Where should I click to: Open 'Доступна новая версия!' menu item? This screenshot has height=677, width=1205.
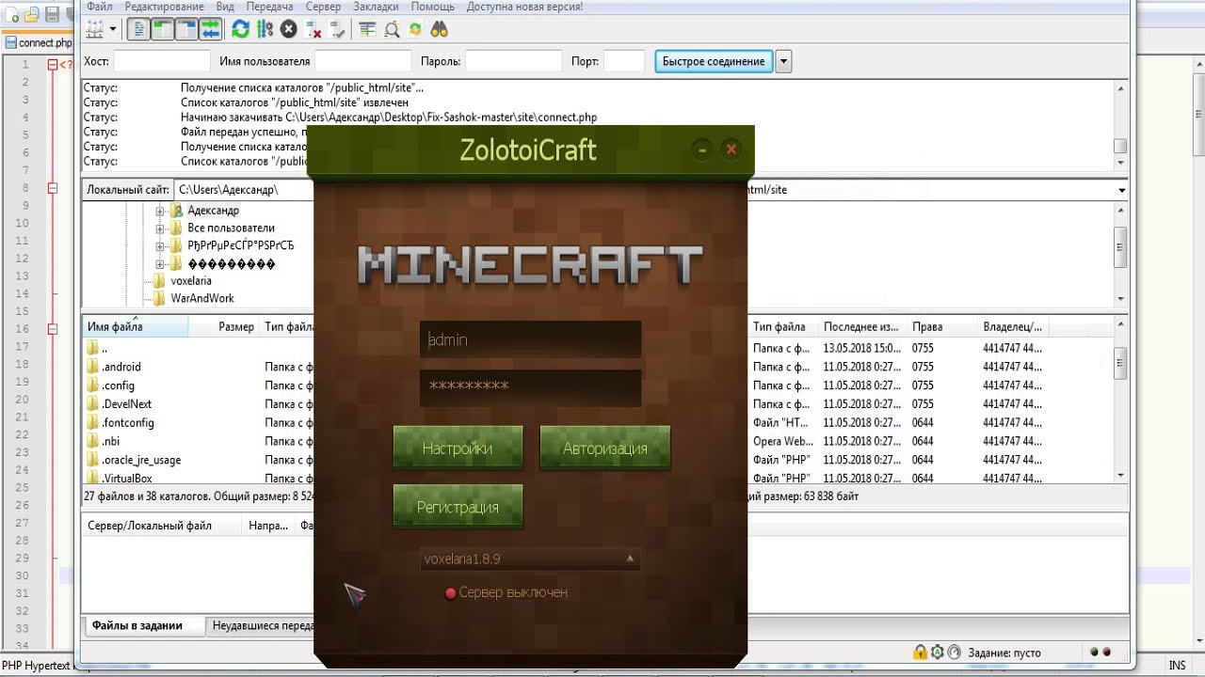coord(524,7)
